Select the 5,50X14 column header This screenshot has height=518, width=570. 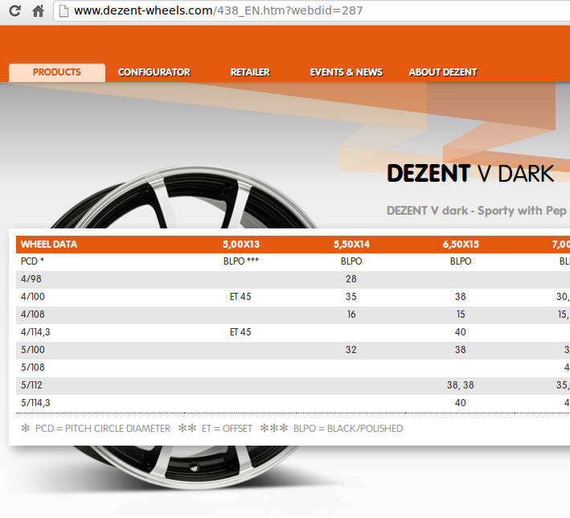[351, 244]
